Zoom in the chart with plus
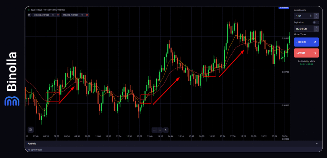The height and width of the screenshot is (158, 327). (x=160, y=130)
